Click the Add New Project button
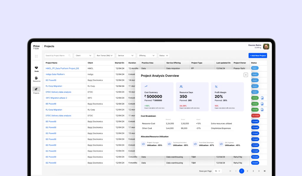The height and width of the screenshot is (176, 302). (258, 56)
